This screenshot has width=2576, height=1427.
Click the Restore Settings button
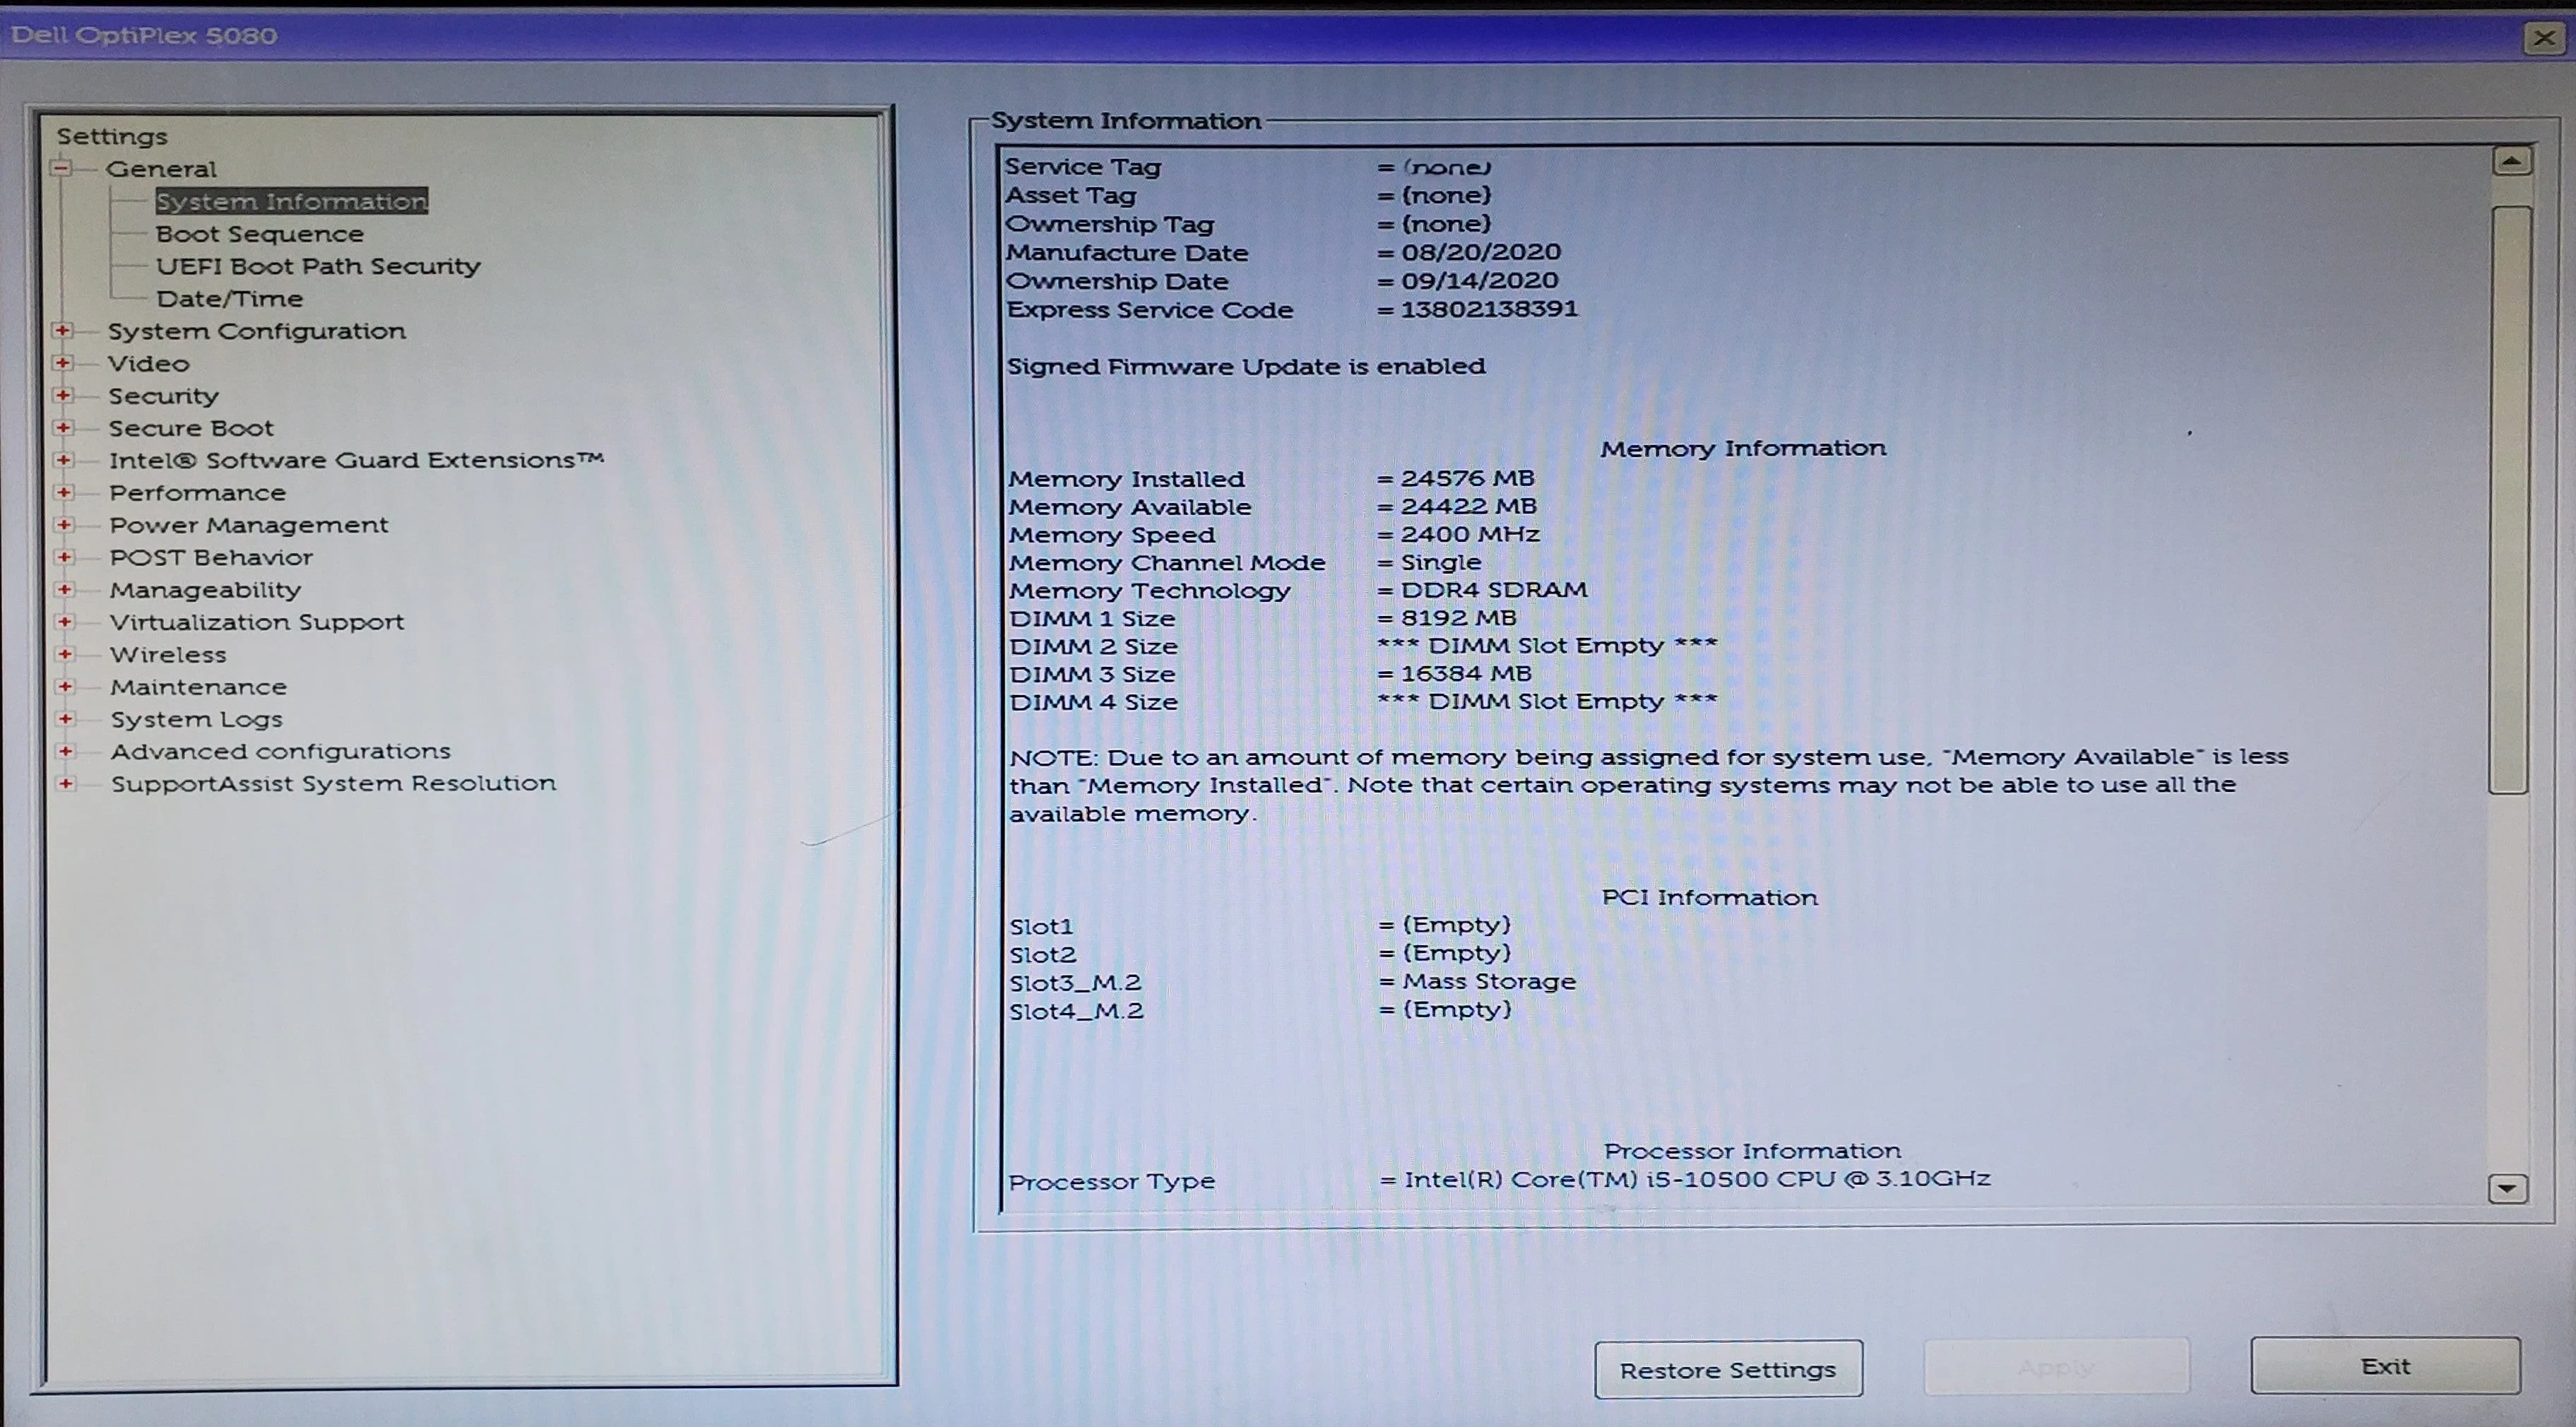pos(1728,1369)
